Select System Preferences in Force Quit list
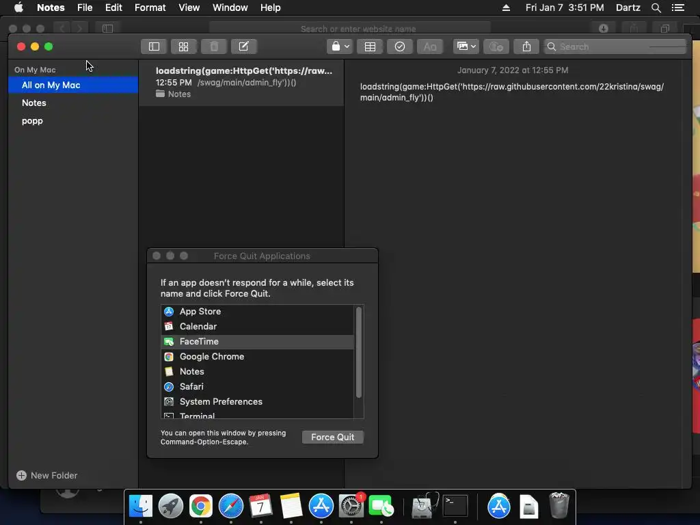 tap(258, 402)
